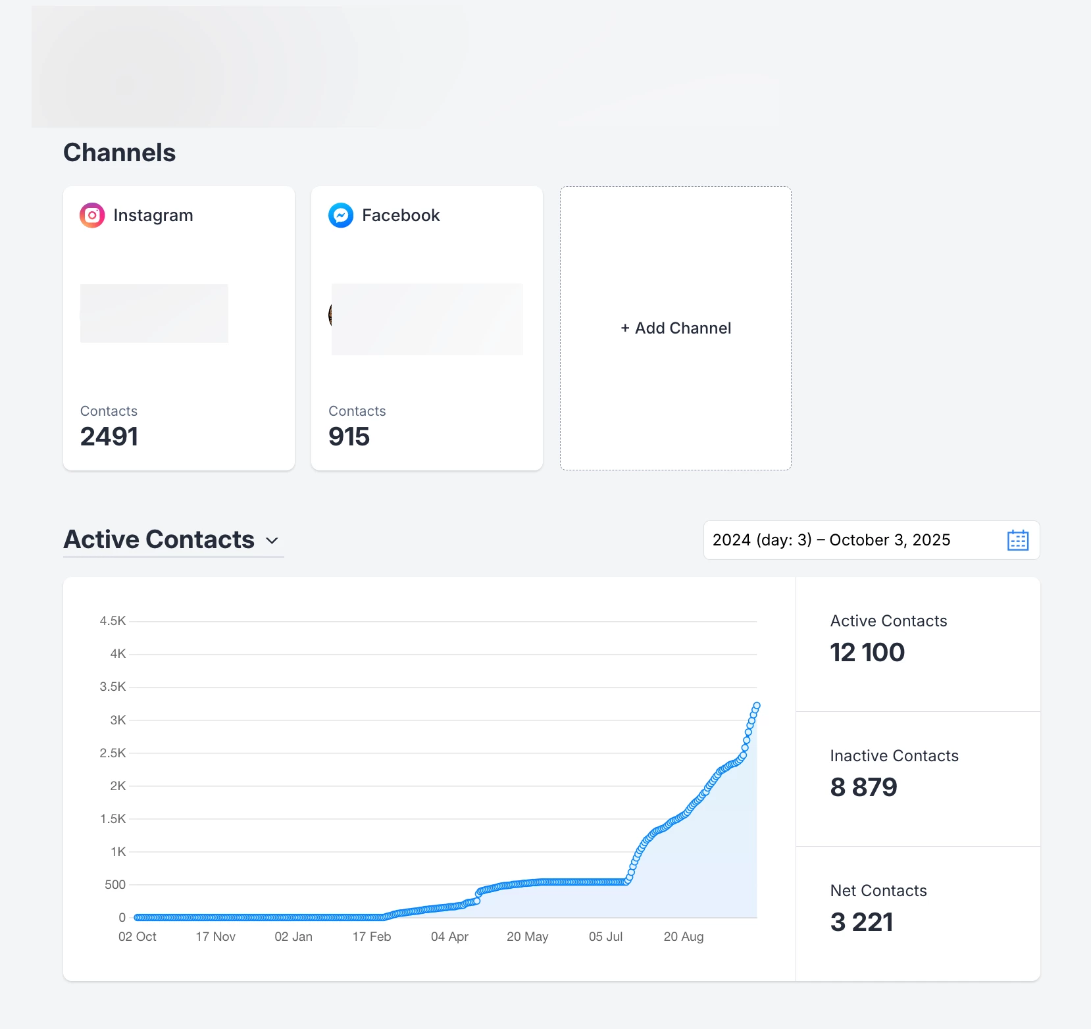
Task: Click the Instagram logo icon
Action: click(92, 215)
